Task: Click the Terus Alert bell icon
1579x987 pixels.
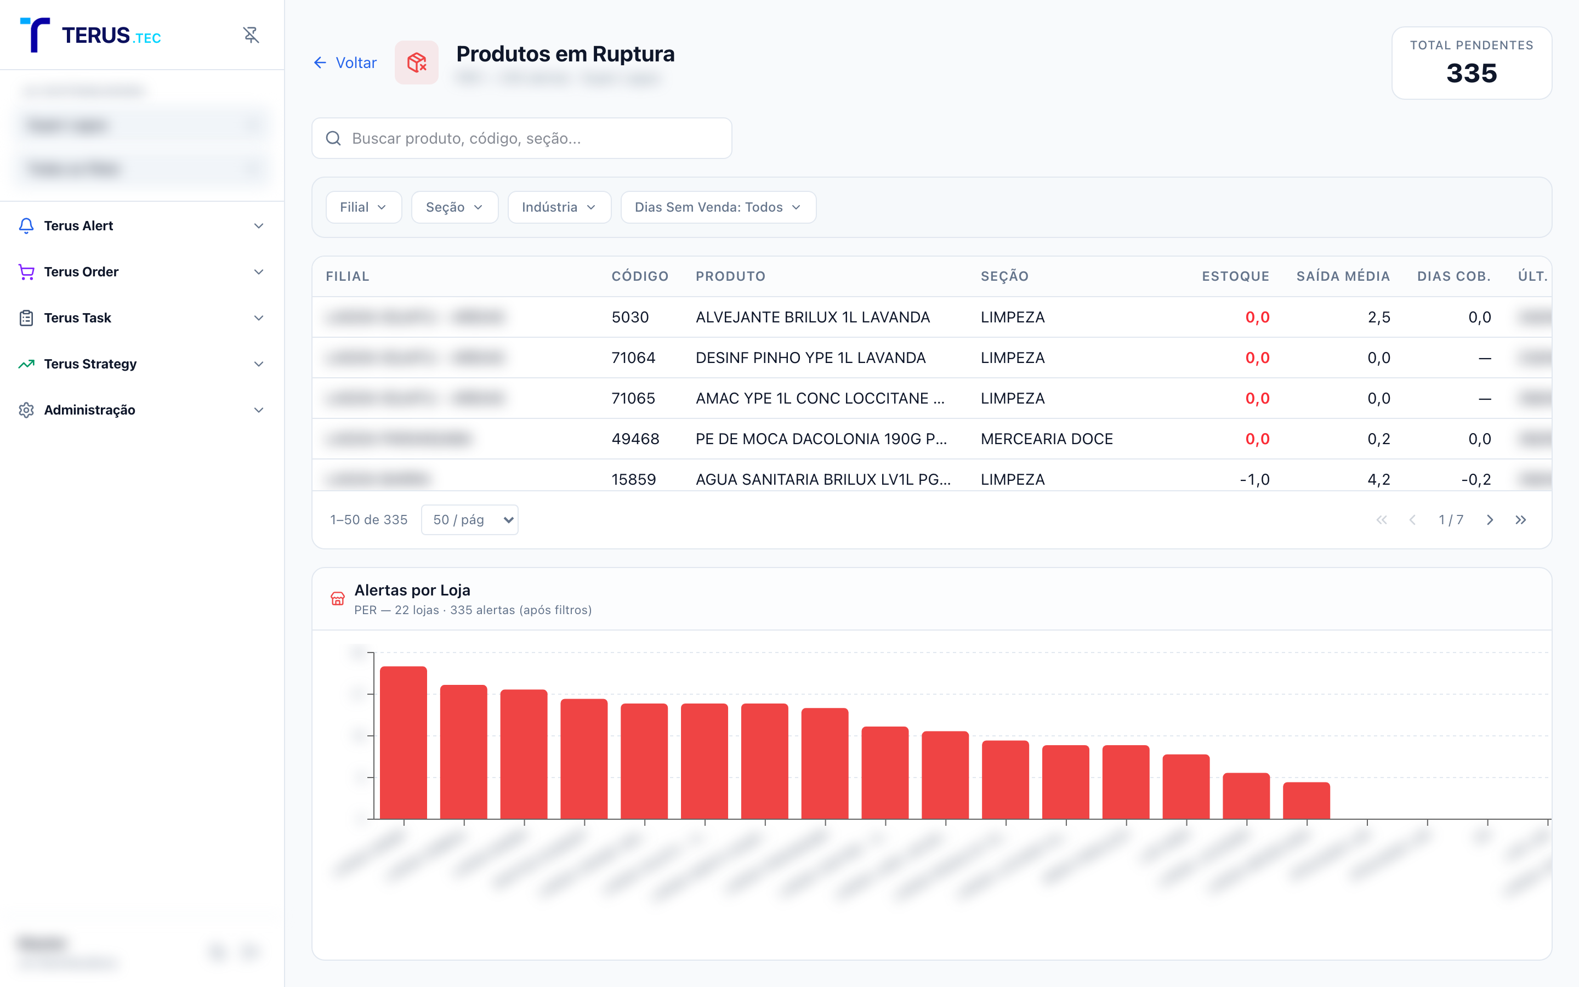Action: tap(26, 226)
